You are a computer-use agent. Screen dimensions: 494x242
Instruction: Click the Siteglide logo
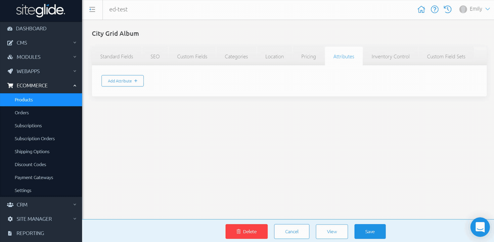click(41, 11)
